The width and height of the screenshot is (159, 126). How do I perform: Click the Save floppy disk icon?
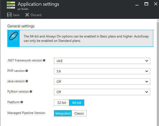click(x=9, y=15)
